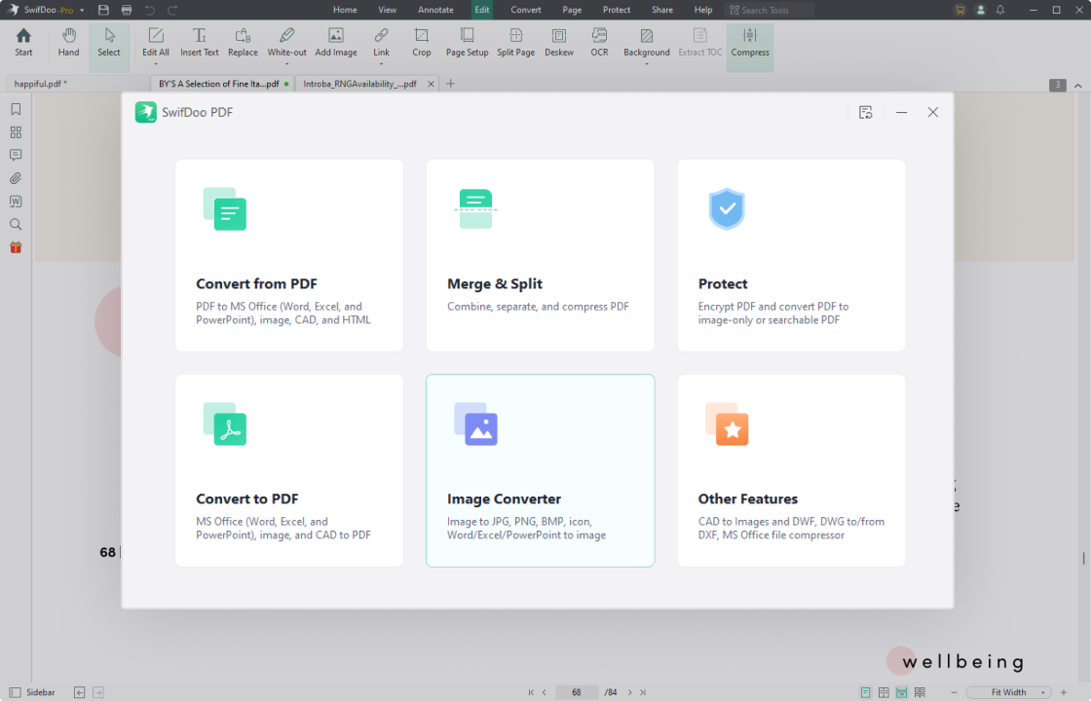Print using the printer icon in title bar
Viewport: 1091px width, 701px height.
point(127,10)
